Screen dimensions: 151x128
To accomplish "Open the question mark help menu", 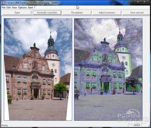I will point(34,8).
